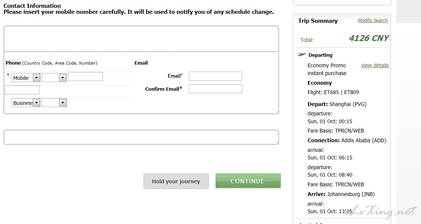Viewport: 421px width, 224px height.
Task: Click the CONTINUE button
Action: click(248, 181)
